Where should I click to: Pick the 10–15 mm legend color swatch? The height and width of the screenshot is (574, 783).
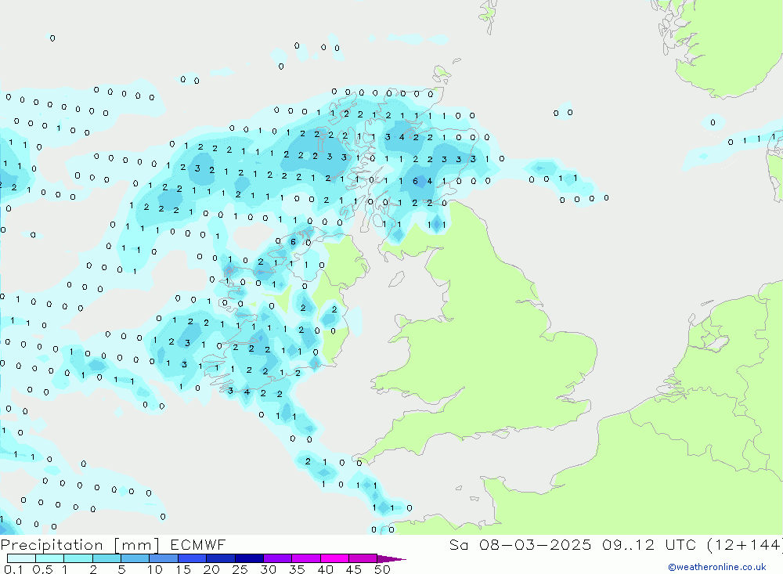pyautogui.click(x=164, y=558)
